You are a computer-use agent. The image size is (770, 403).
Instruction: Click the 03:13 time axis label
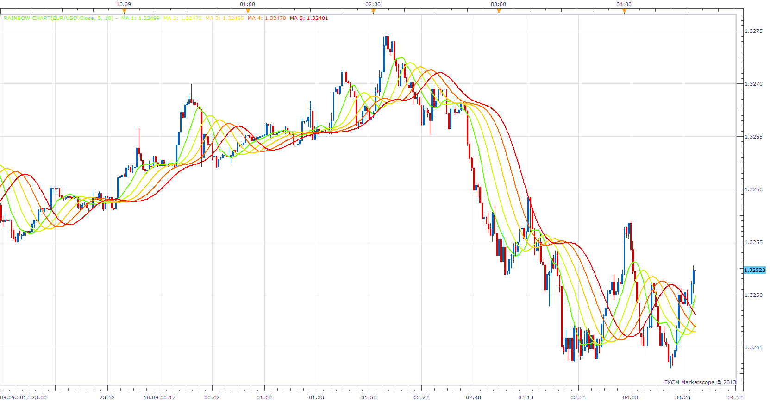526,397
